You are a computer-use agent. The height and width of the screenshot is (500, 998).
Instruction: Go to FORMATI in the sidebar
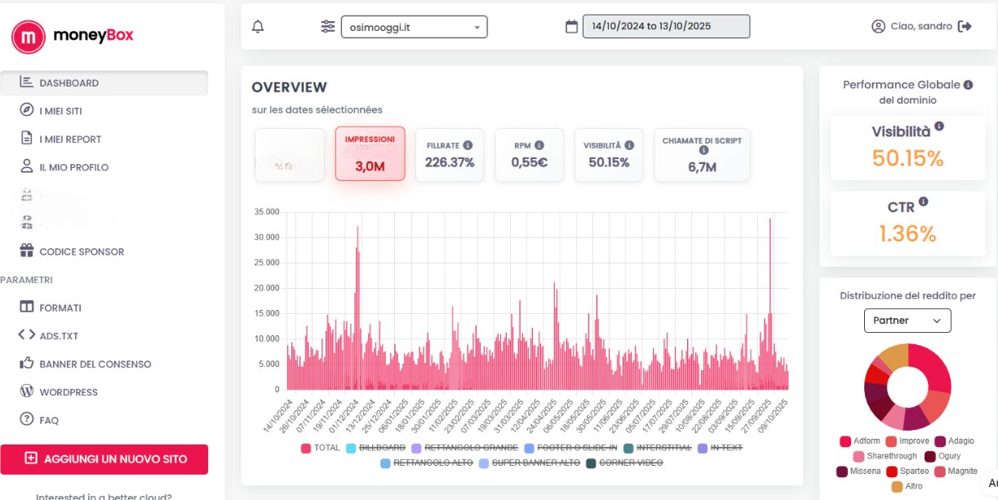point(60,308)
